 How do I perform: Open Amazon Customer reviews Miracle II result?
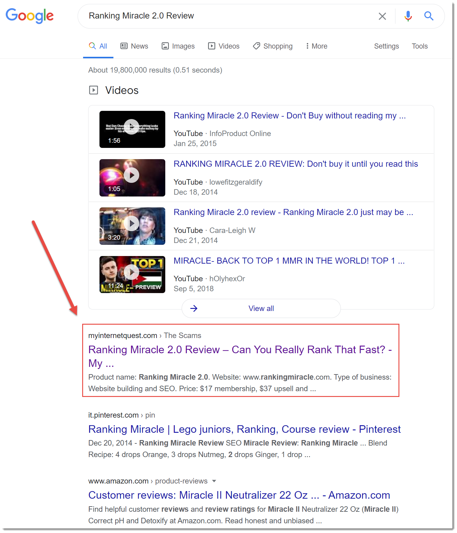239,495
